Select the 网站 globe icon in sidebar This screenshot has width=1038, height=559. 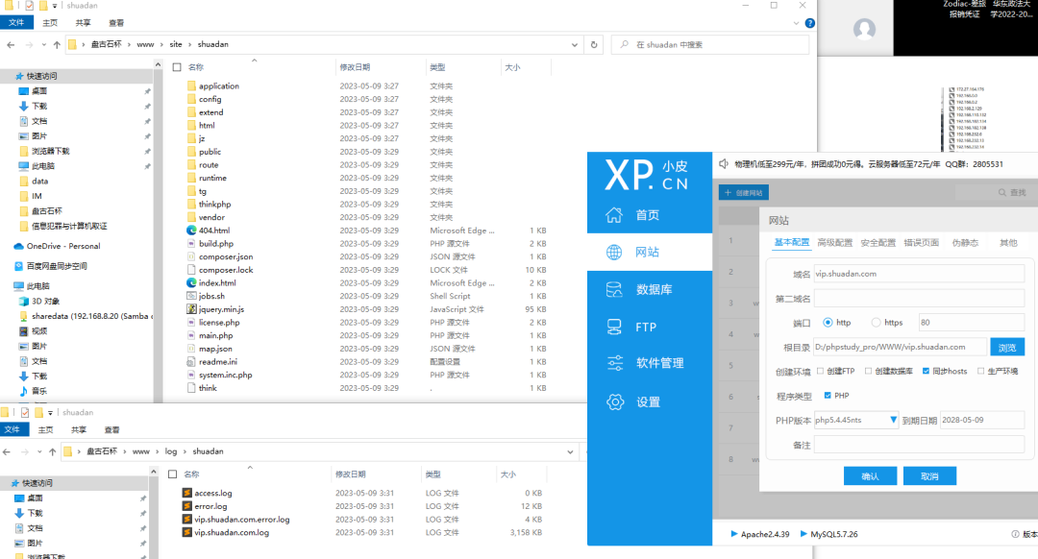(x=614, y=252)
